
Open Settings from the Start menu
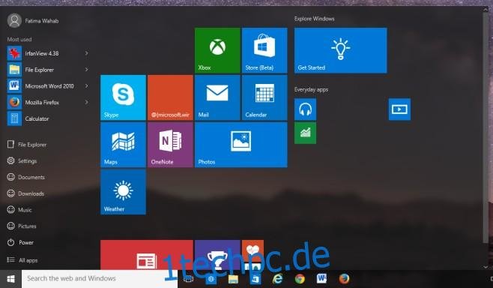[x=22, y=161]
